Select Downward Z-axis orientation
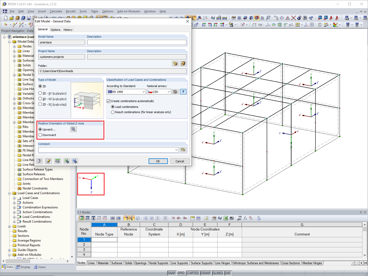 click(40, 135)
